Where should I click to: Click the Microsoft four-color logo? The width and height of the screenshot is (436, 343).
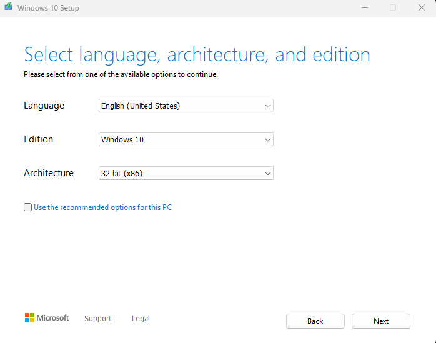tap(29, 318)
